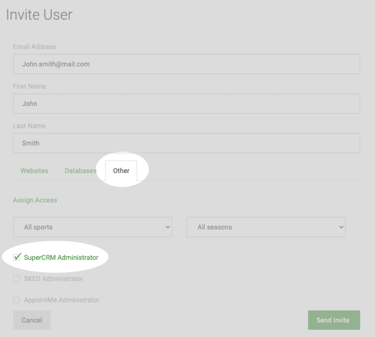375x337 pixels.
Task: Enable the SKED Administrator checkbox
Action: tap(16, 279)
